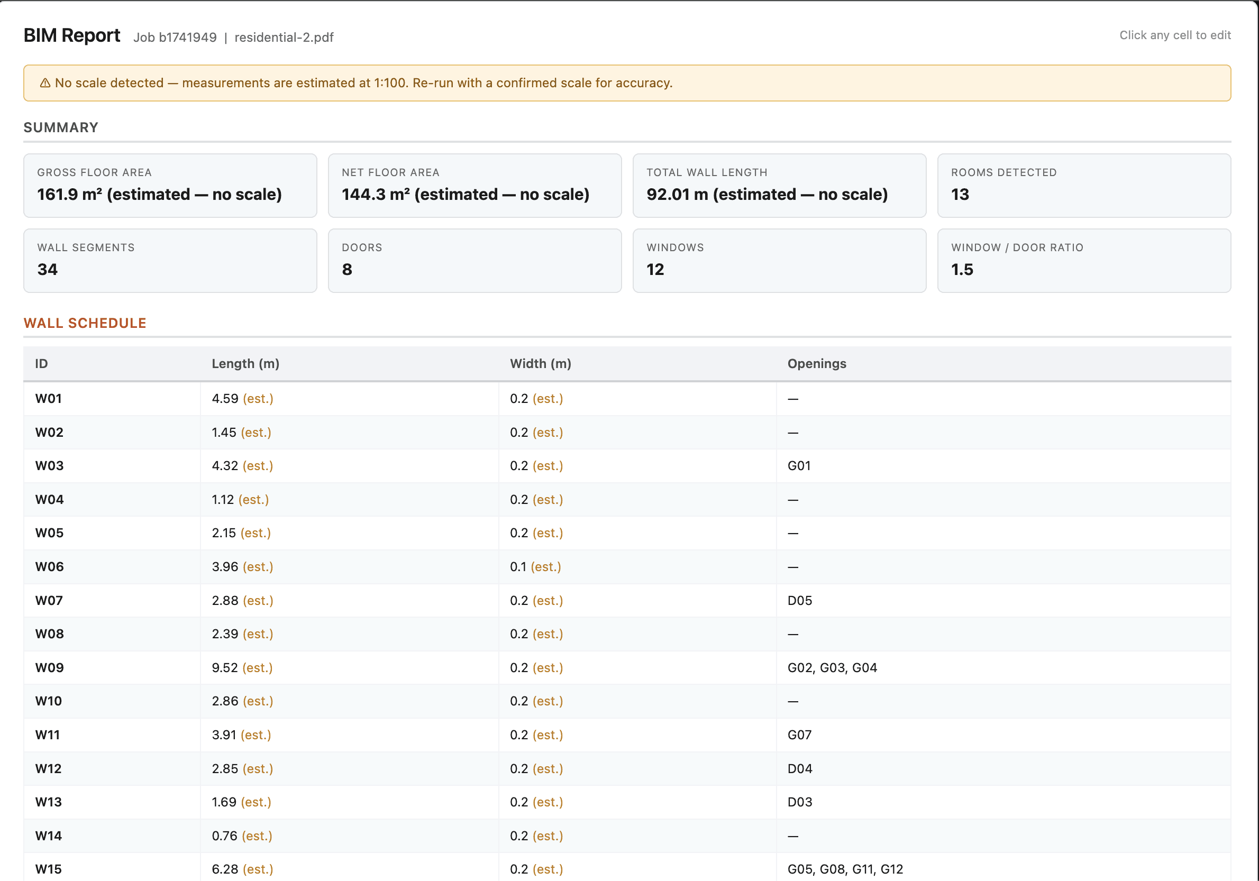Edit the Rooms Detected value 13

(x=960, y=195)
